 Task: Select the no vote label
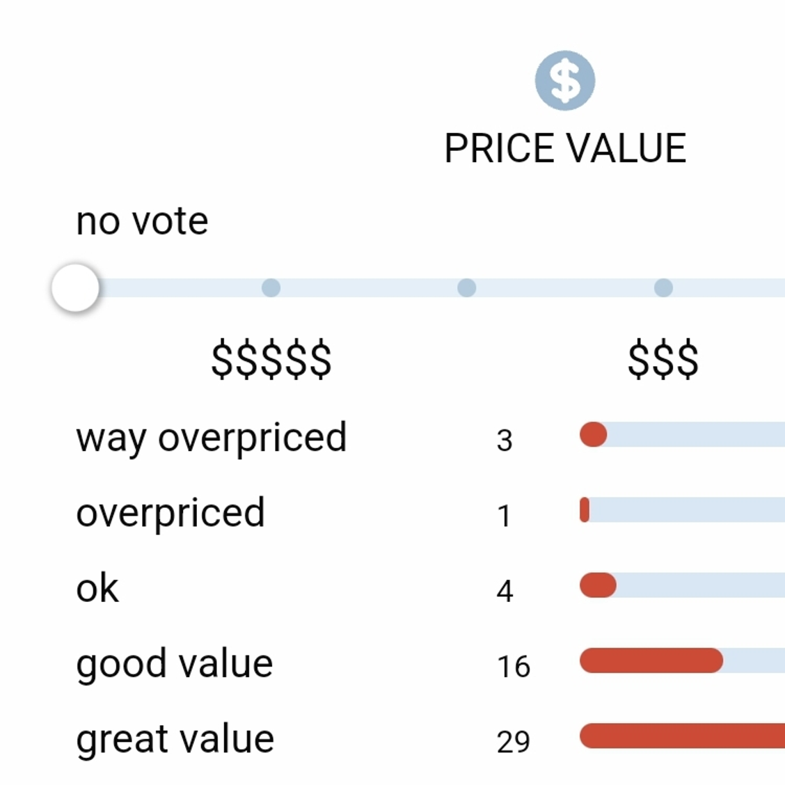142,221
